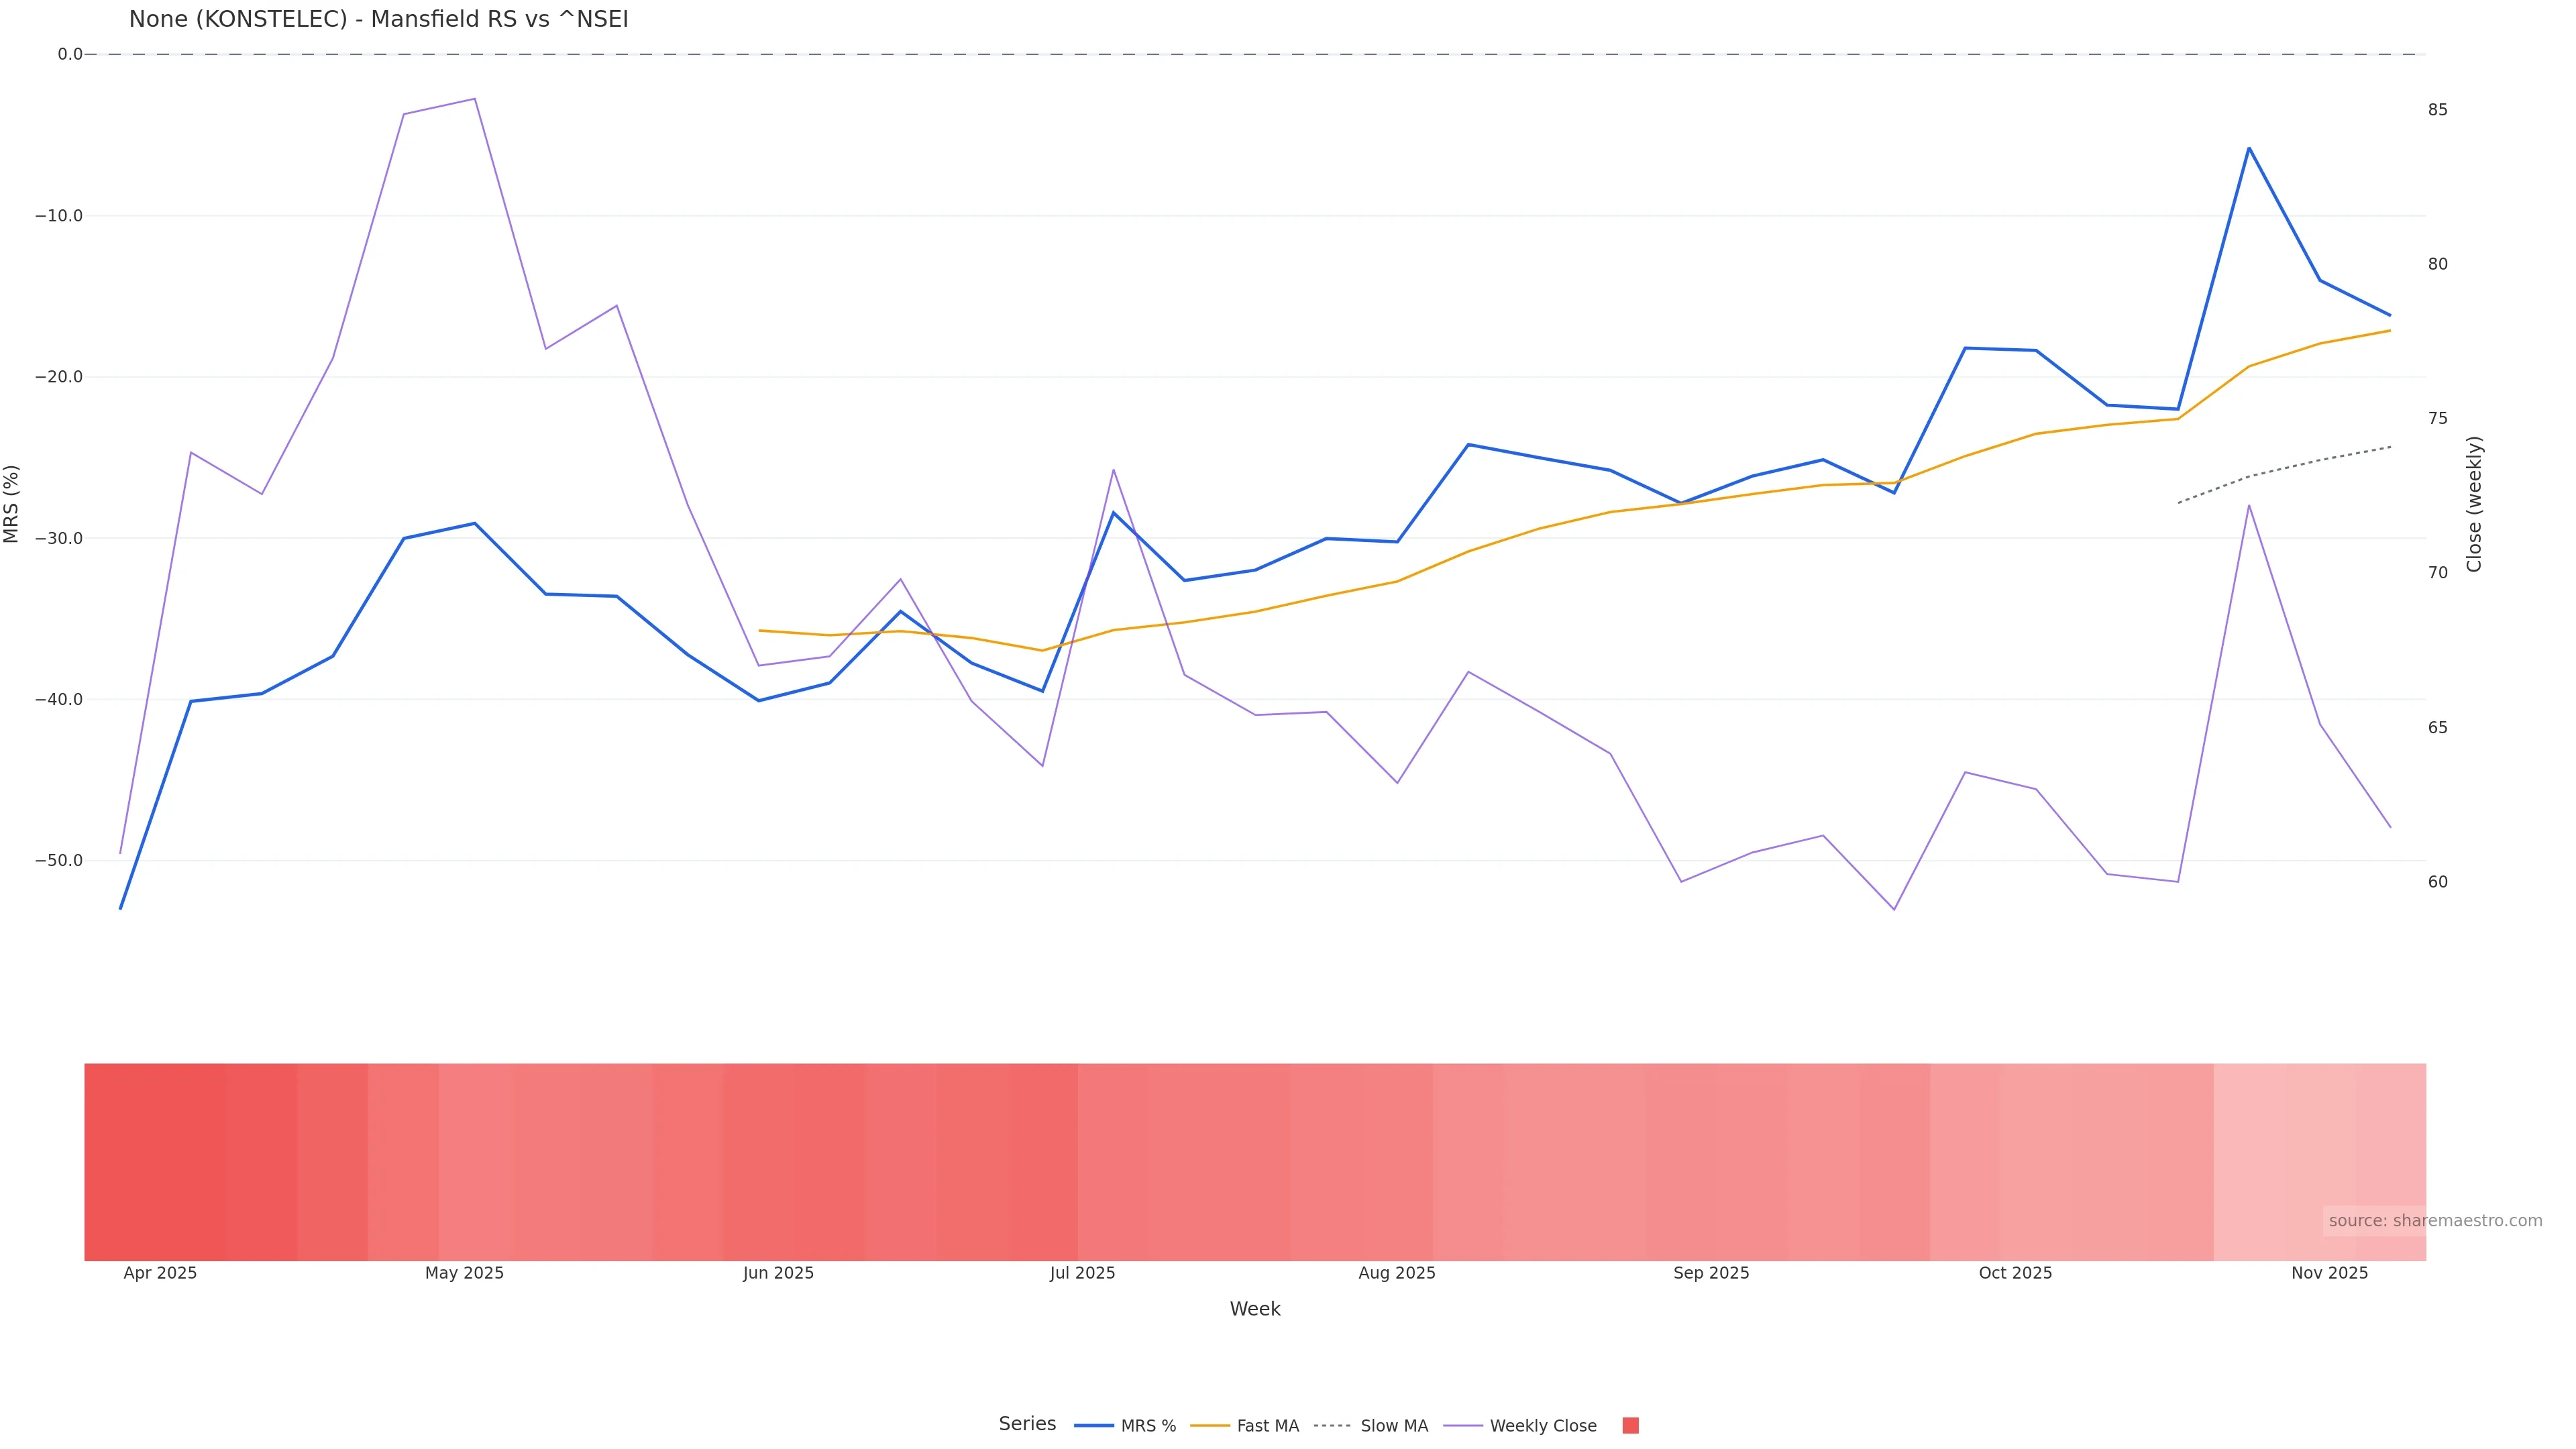Click the MRS (%) y-axis title
The image size is (2576, 1449).
click(x=12, y=504)
